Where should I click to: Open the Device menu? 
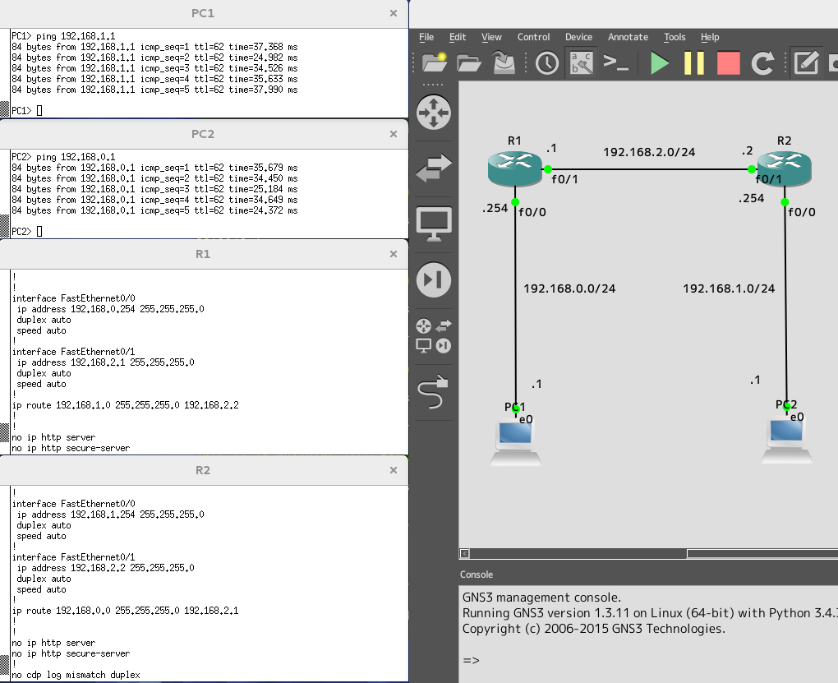(578, 37)
